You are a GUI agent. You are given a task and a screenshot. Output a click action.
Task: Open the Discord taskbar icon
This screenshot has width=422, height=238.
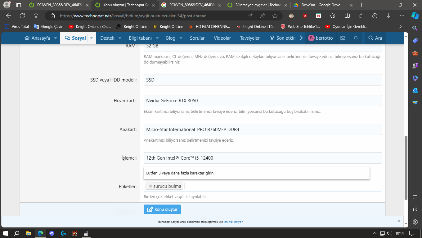coord(52,233)
